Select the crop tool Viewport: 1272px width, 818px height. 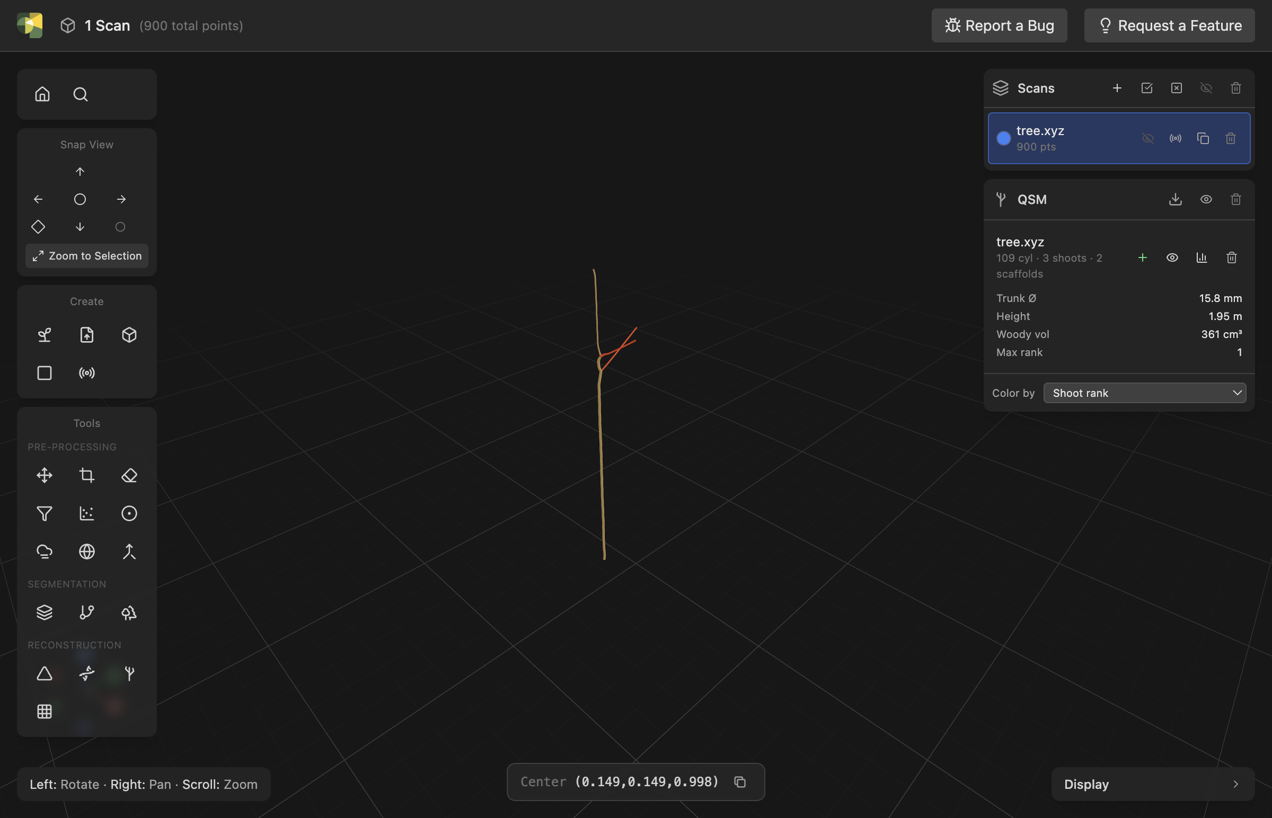(x=87, y=475)
